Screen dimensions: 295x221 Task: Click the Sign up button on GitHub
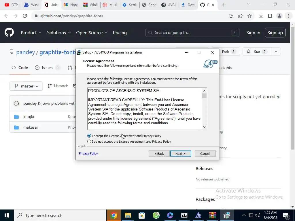(x=275, y=33)
